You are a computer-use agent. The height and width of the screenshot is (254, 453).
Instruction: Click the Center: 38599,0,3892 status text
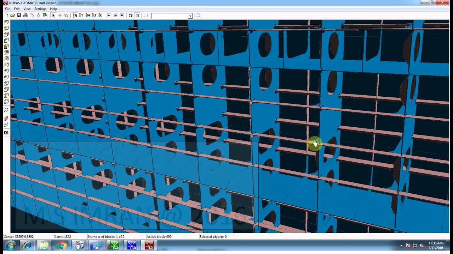[19, 237]
